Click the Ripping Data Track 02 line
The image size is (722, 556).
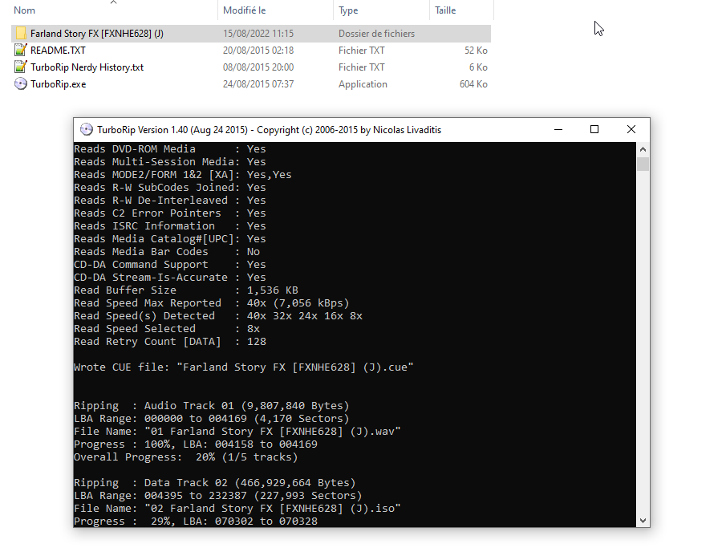(214, 483)
